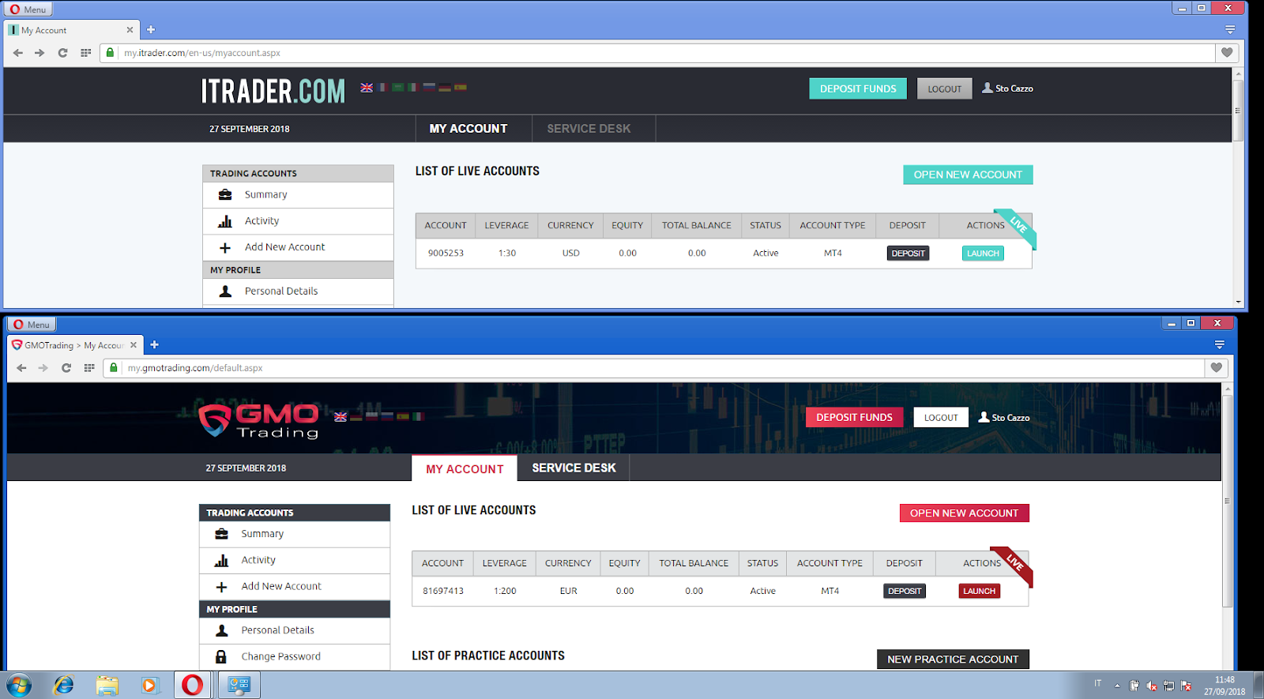Select the UK flag on the iTrader site
Image resolution: width=1264 pixels, height=699 pixels.
[367, 88]
